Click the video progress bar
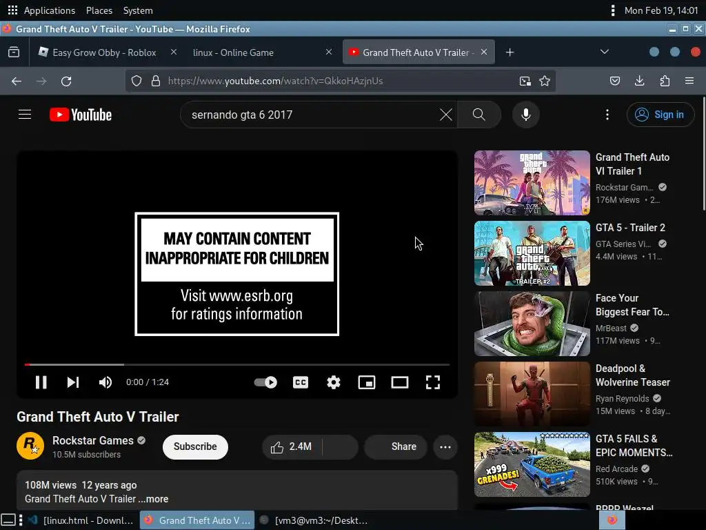 click(x=237, y=364)
